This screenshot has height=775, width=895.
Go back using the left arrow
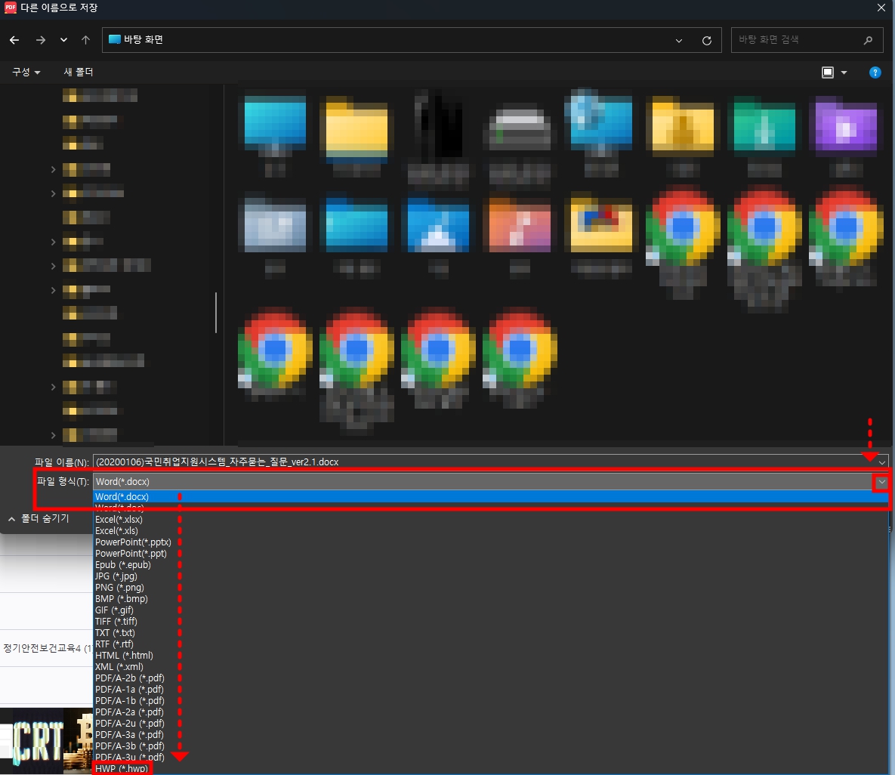click(x=14, y=40)
